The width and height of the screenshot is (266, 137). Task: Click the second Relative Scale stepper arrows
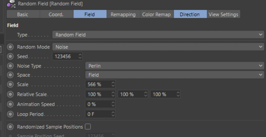pos(146,94)
